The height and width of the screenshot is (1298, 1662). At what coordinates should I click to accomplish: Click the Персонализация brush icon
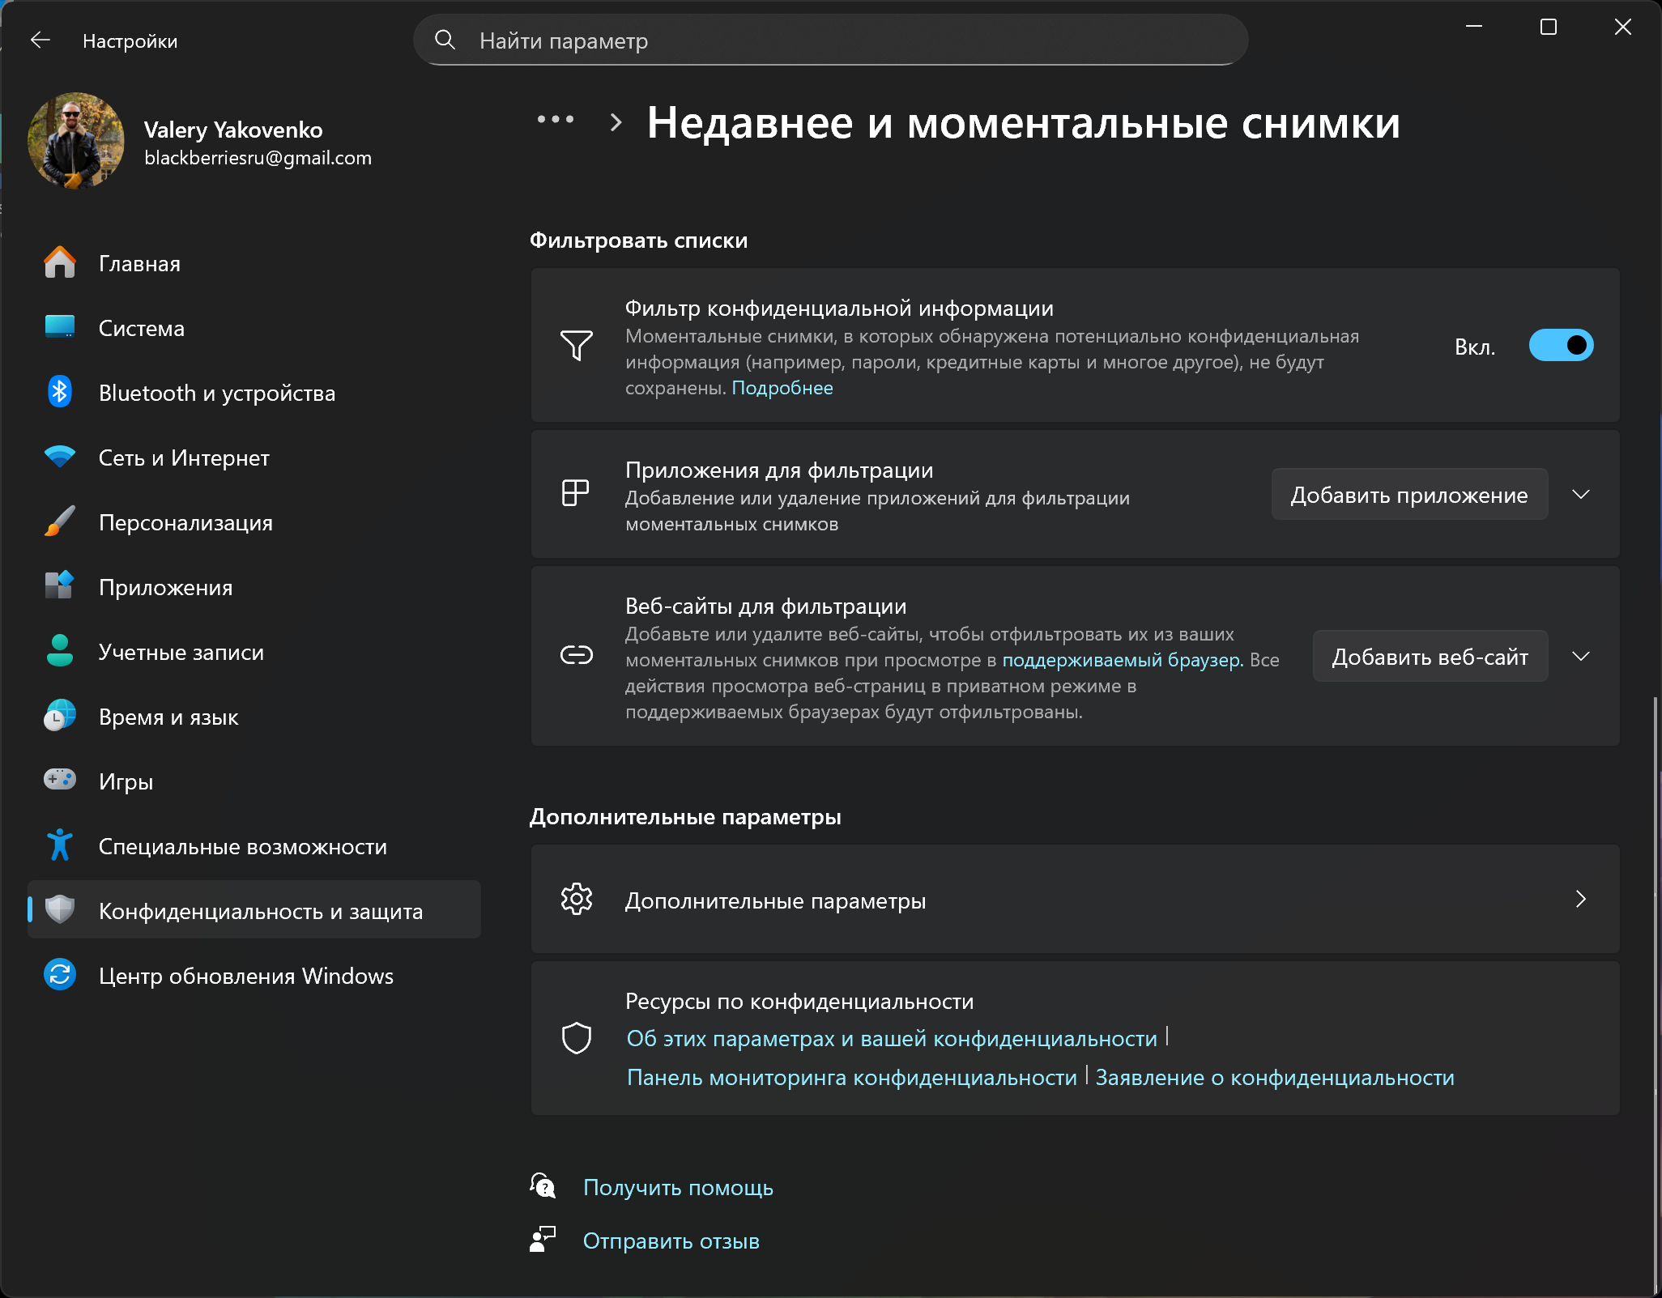point(59,522)
